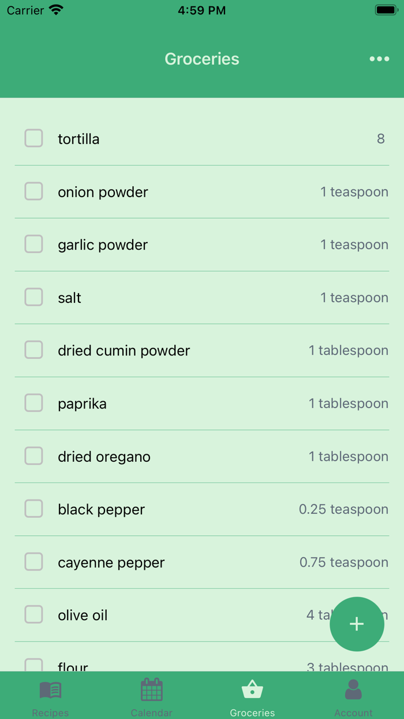Open the Calendar section
Viewport: 404px width, 719px height.
(x=151, y=696)
